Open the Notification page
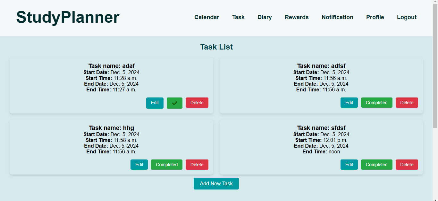 tap(337, 17)
